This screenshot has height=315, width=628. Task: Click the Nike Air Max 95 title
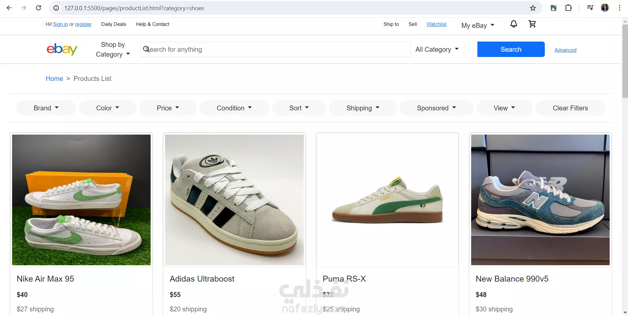pyautogui.click(x=45, y=279)
